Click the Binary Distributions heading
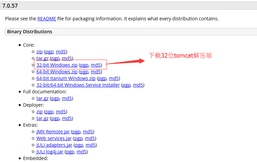The height and width of the screenshot is (162, 257). tap(29, 32)
